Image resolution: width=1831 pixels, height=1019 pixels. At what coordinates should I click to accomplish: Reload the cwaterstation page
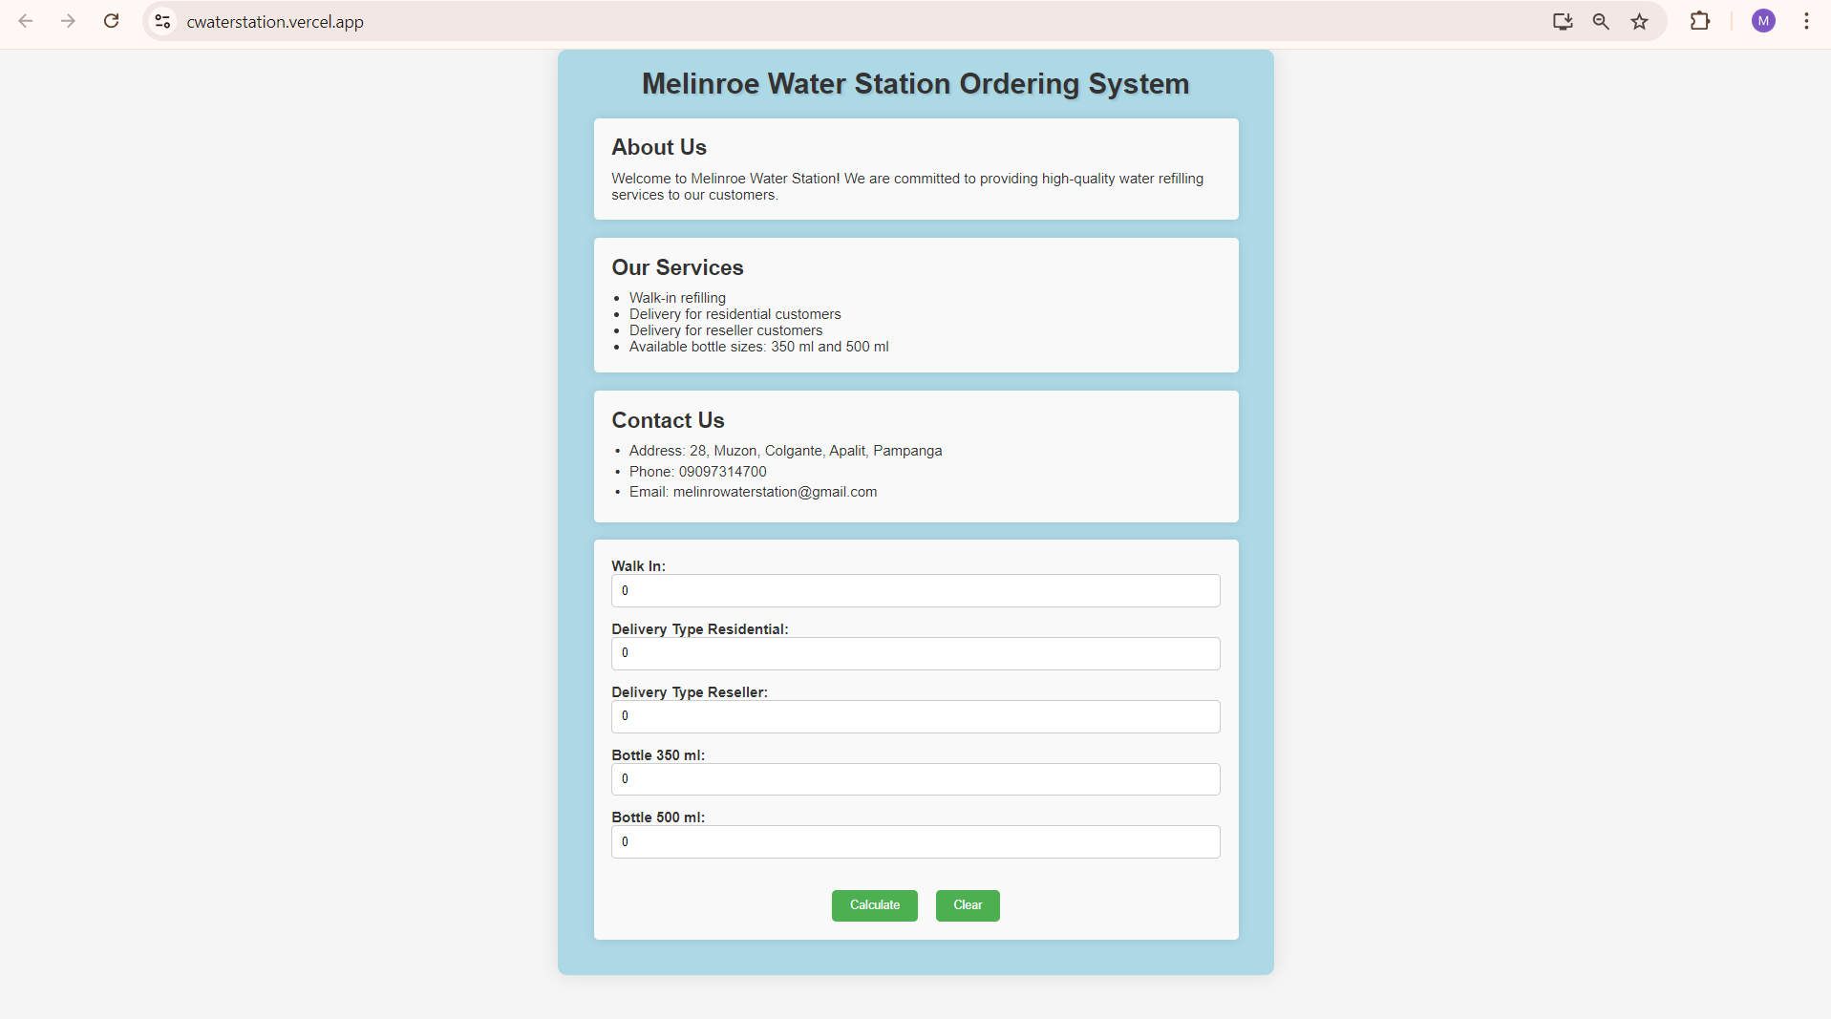point(111,21)
